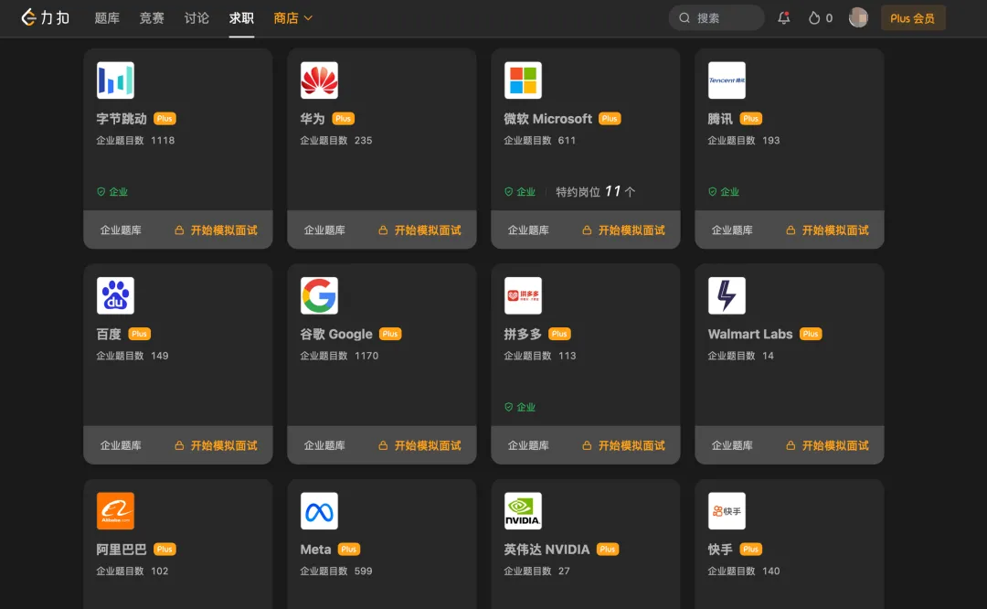Click the Huawei 华为 logo
This screenshot has width=987, height=609.
tap(319, 80)
